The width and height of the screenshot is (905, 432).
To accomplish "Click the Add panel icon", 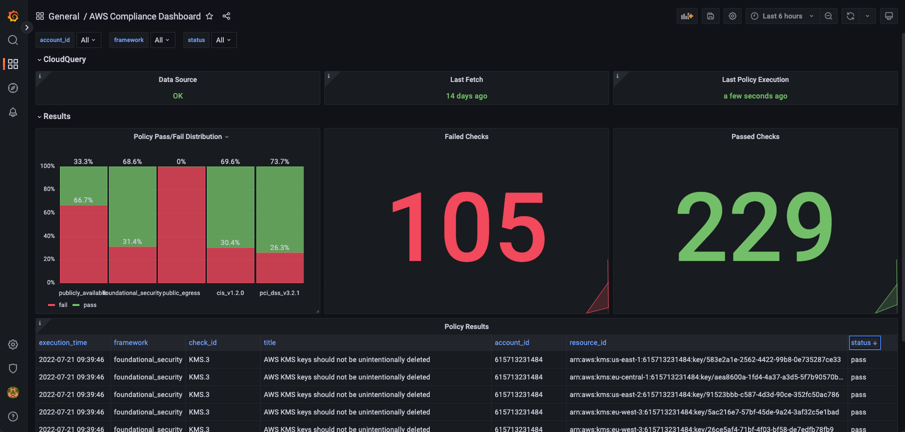I will coord(687,16).
